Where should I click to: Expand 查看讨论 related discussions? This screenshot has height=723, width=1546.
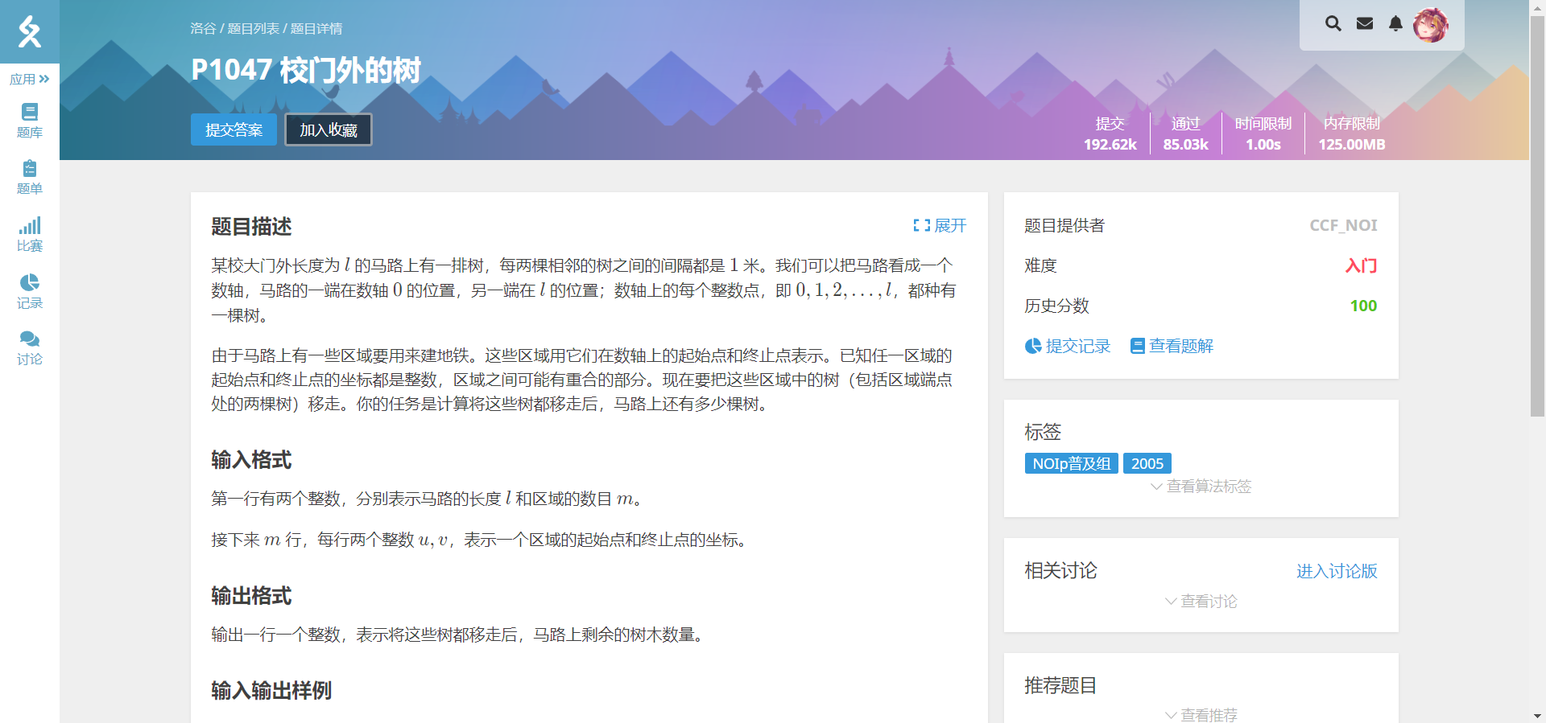click(x=1201, y=602)
